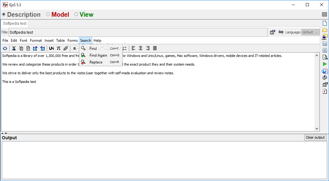Click the pi symbol icon
329x181 pixels.
pos(59,48)
